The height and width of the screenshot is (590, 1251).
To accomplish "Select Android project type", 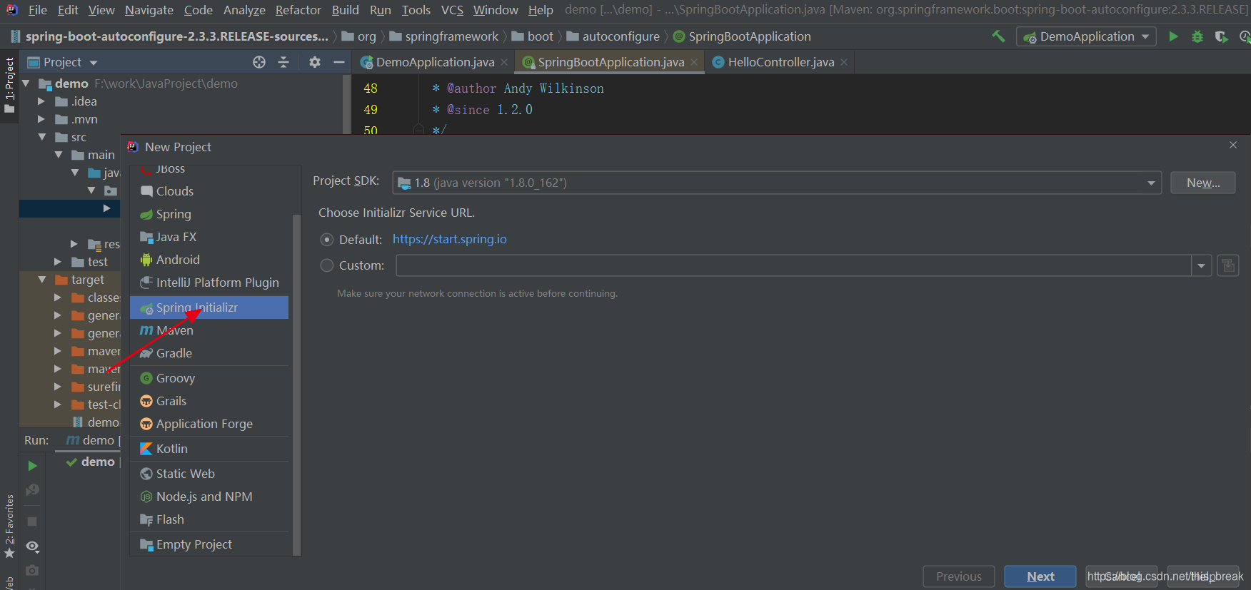I will (x=209, y=260).
